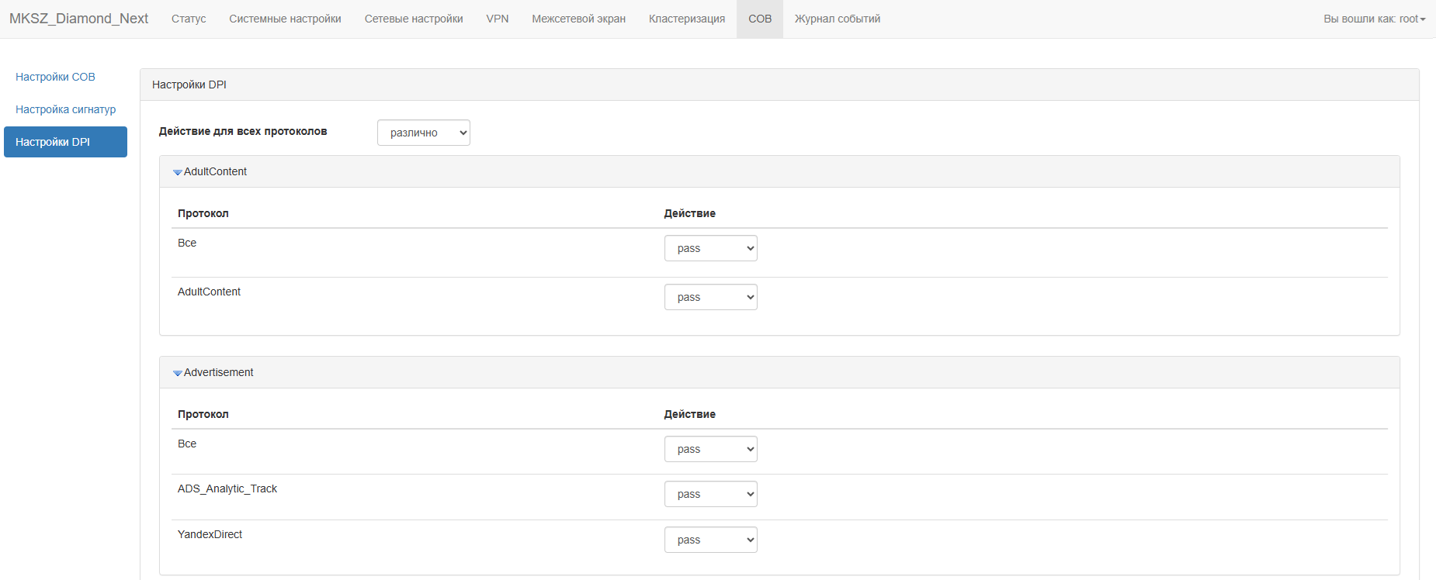Open action dropdown for YandexDirect
The width and height of the screenshot is (1436, 580).
point(710,540)
